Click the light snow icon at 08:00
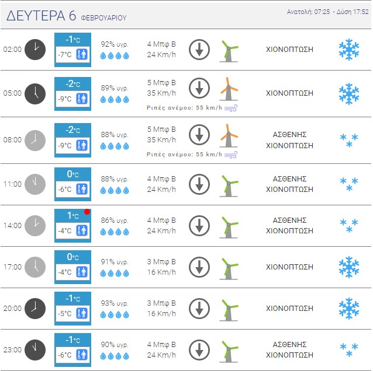The height and width of the screenshot is (371, 373). 349,139
